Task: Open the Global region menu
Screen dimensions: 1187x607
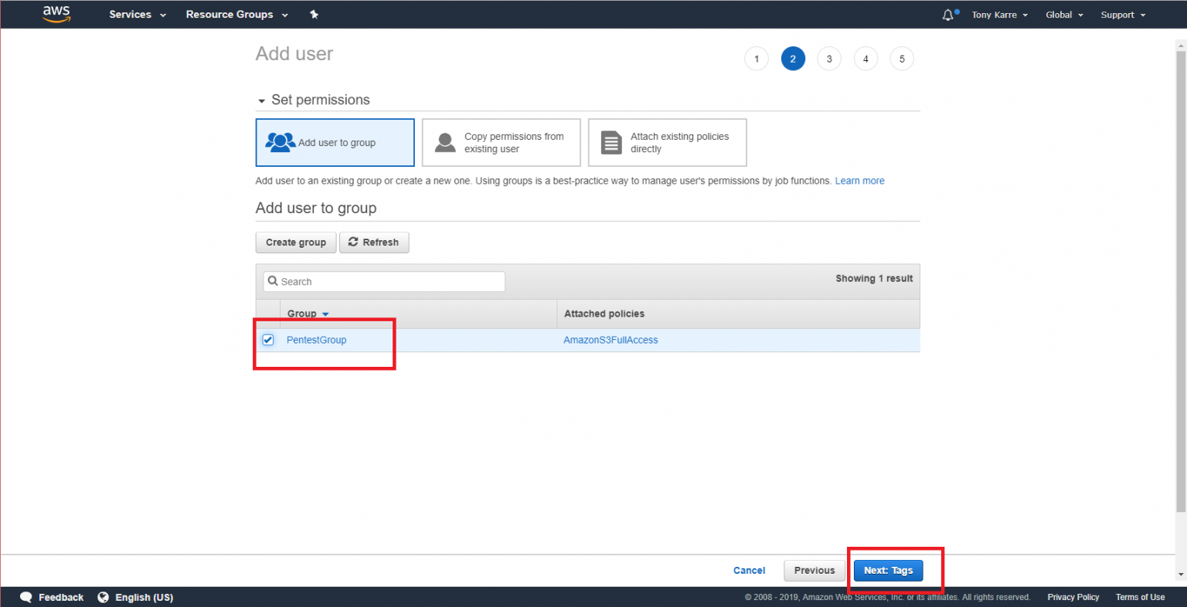Action: point(1063,15)
